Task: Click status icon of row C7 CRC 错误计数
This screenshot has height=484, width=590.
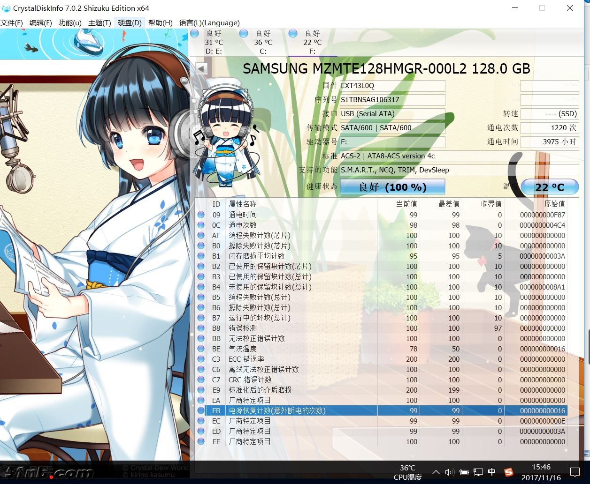Action: [201, 380]
